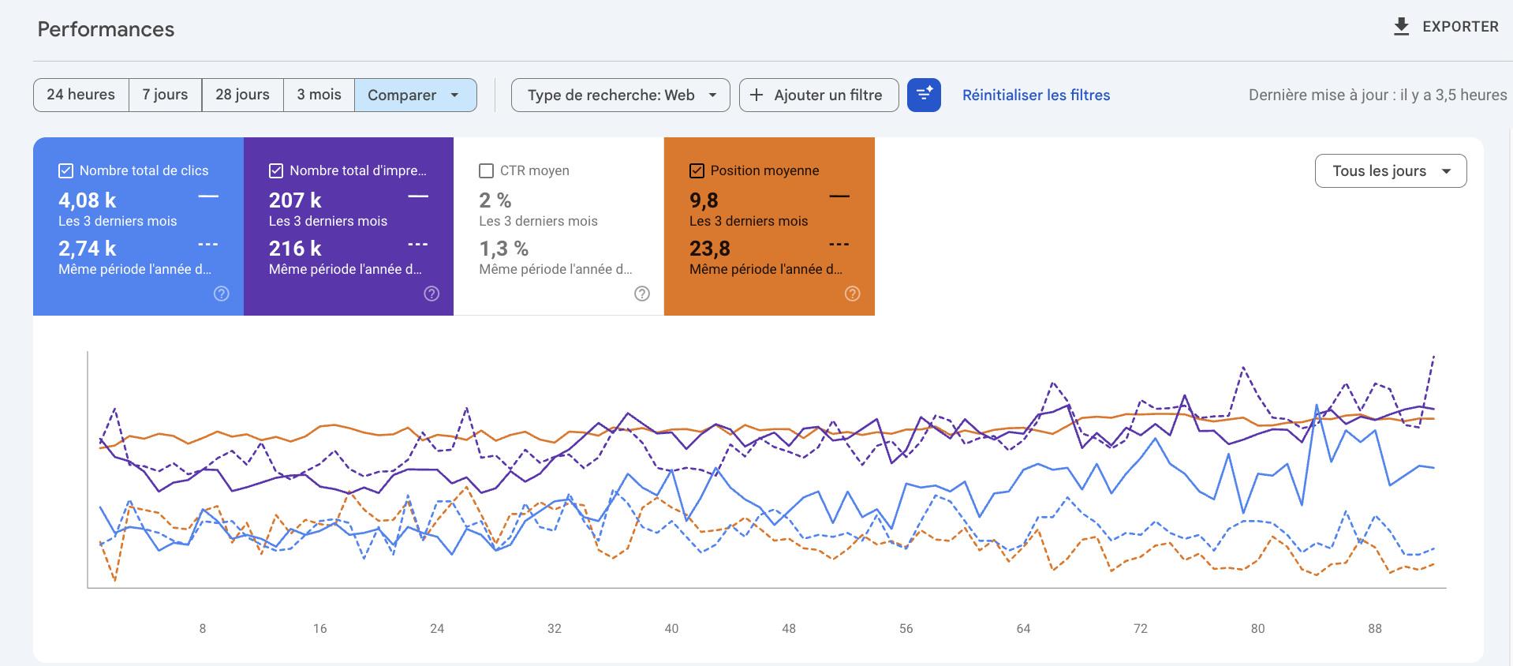Click chart x-axis label 8
Viewport: 1513px width, 666px height.
(x=203, y=629)
